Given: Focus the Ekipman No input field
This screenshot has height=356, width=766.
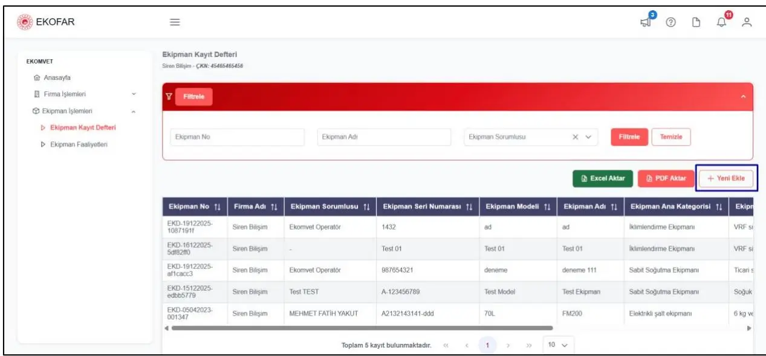Looking at the screenshot, I should 238,137.
